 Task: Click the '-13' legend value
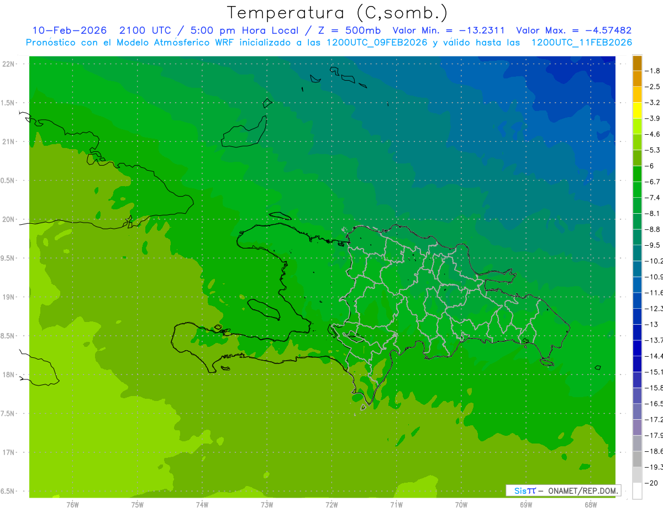[651, 324]
